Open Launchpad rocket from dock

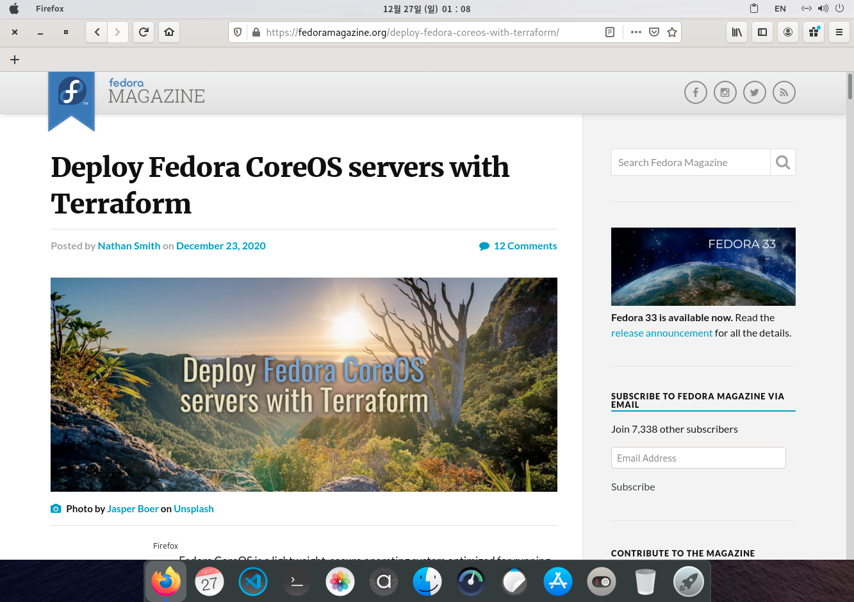(689, 581)
